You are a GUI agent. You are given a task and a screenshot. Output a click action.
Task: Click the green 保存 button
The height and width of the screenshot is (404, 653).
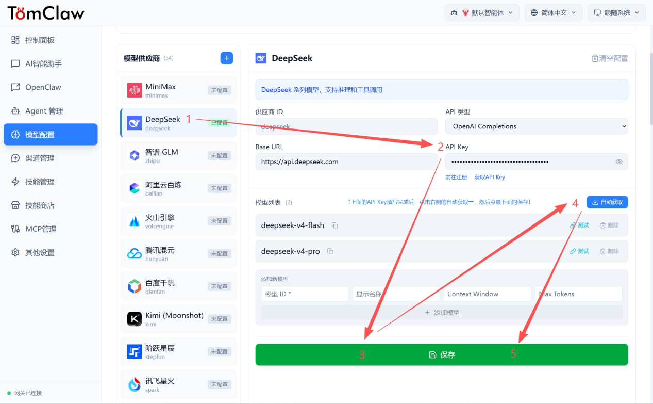click(442, 354)
